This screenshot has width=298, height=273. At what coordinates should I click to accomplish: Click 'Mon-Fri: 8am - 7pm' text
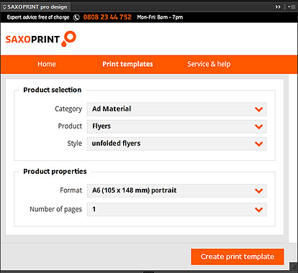(x=160, y=17)
